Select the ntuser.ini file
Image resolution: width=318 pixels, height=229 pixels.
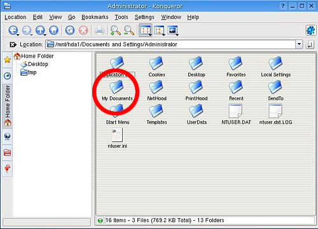click(x=117, y=138)
